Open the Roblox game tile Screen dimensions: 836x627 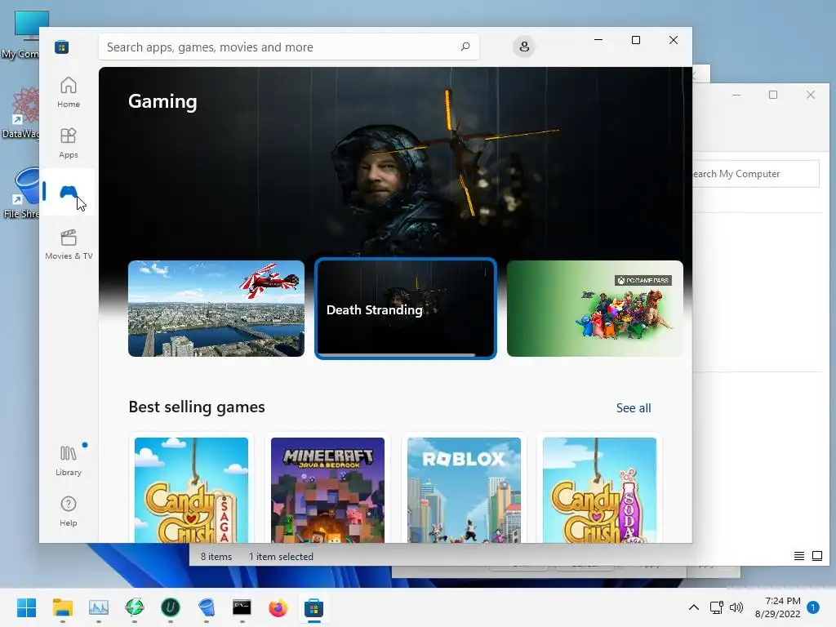[x=464, y=490]
